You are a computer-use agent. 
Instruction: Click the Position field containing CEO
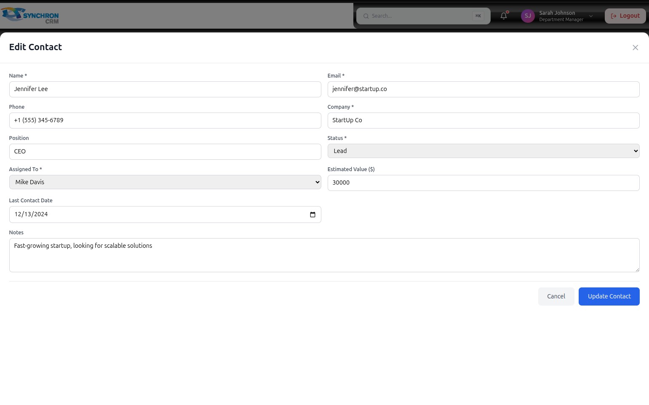(x=165, y=152)
